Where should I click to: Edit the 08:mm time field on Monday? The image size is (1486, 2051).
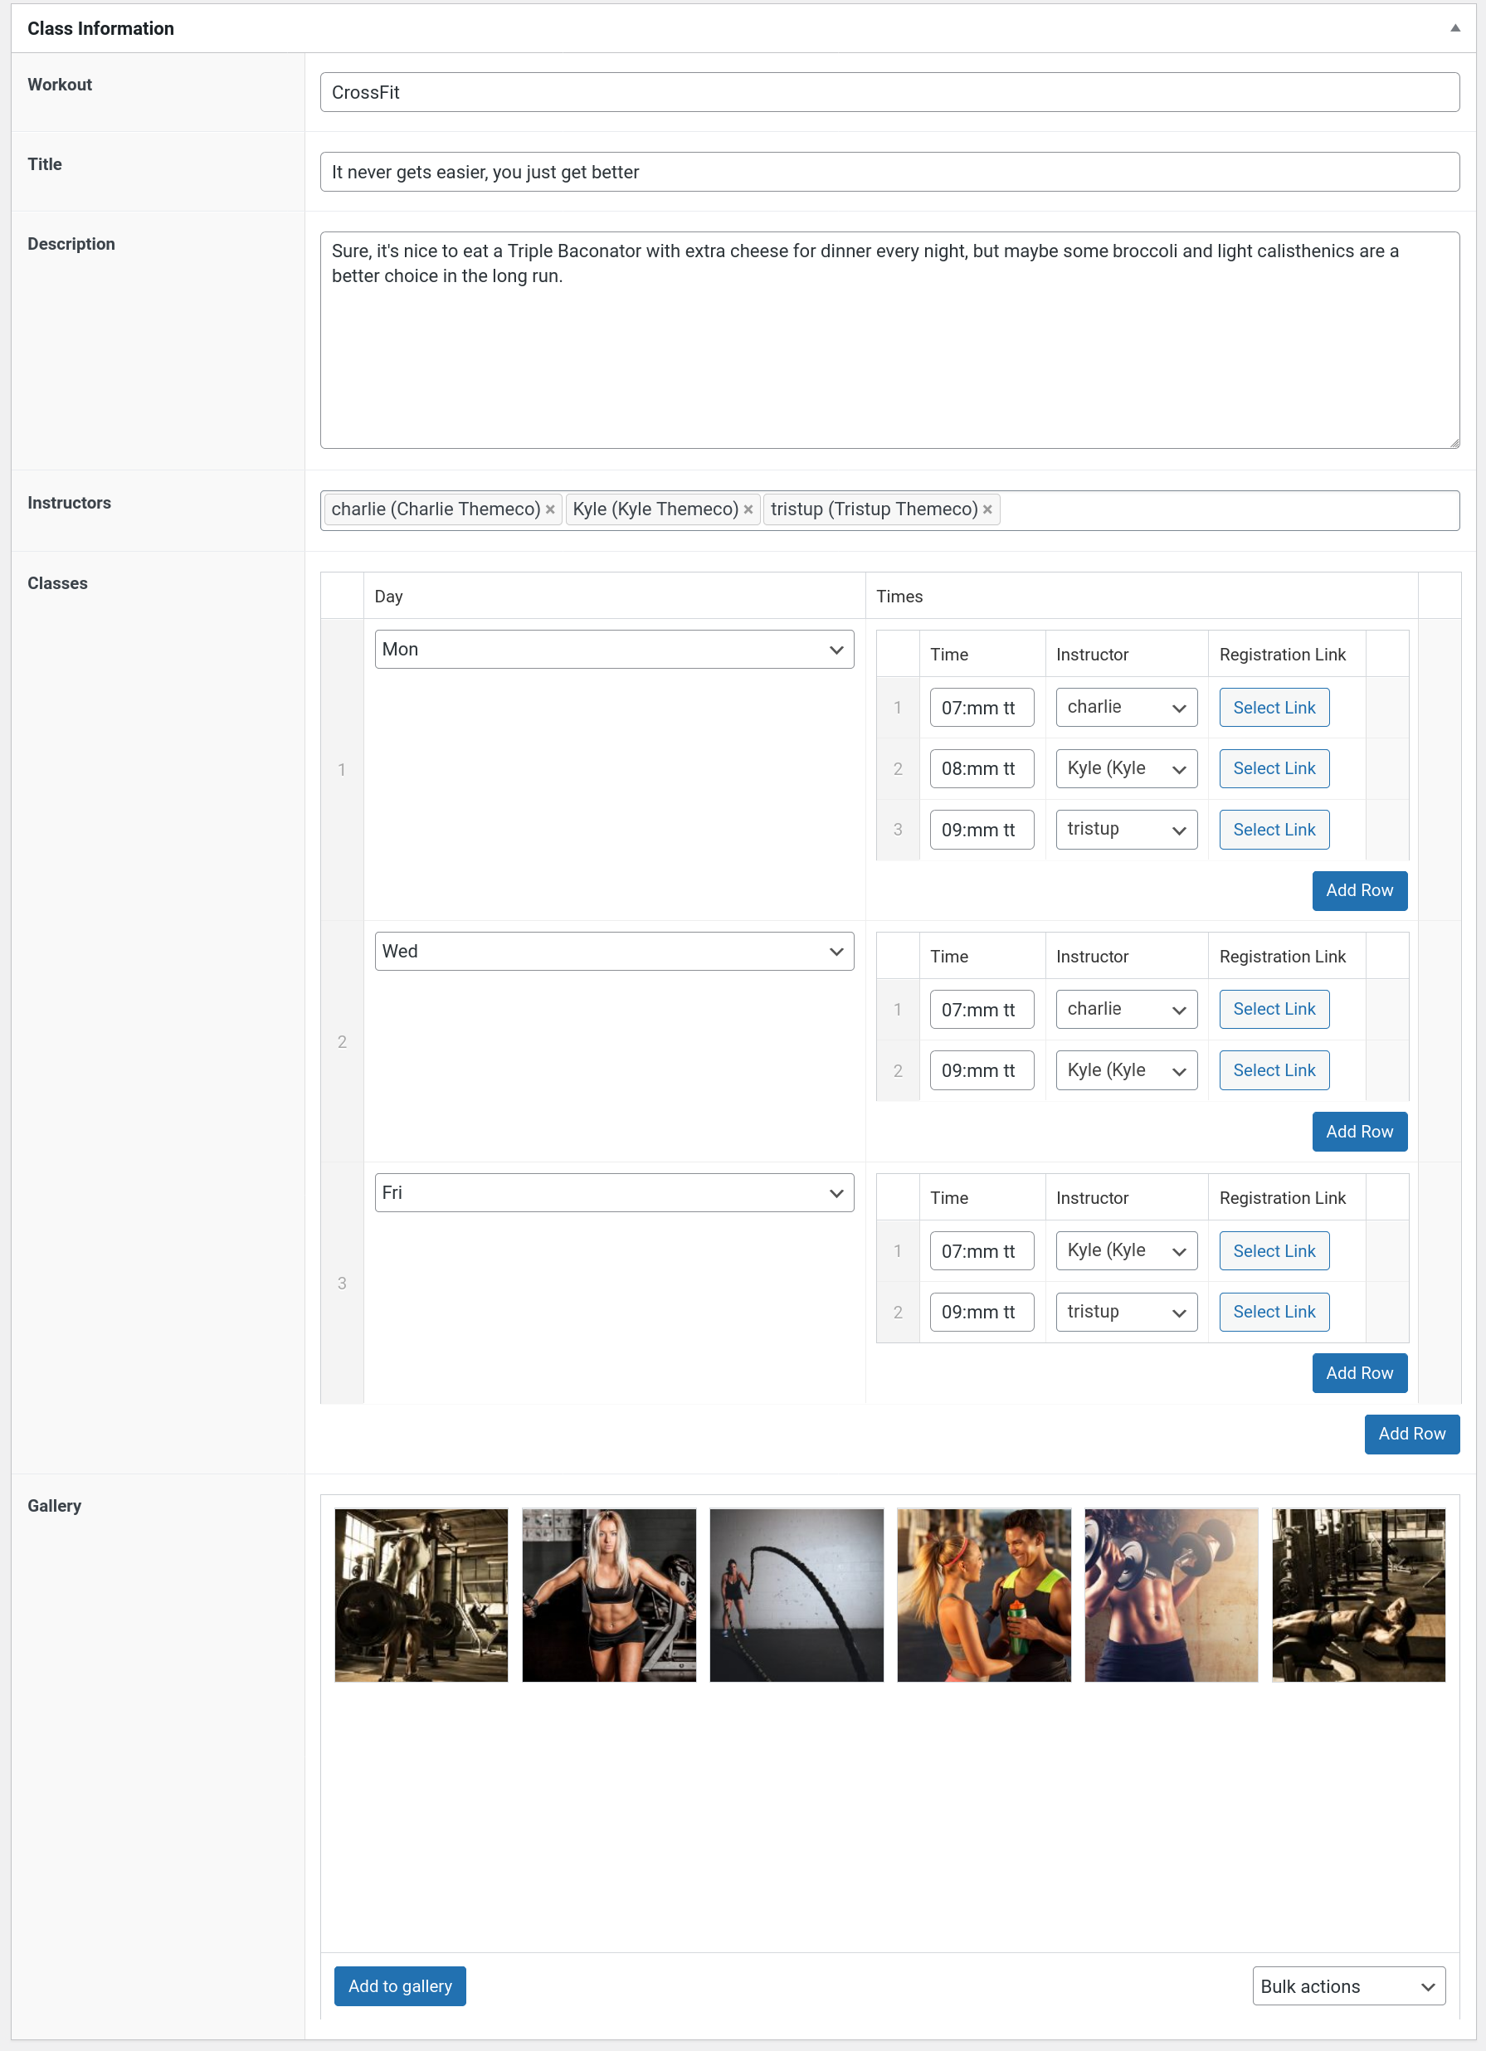[982, 767]
